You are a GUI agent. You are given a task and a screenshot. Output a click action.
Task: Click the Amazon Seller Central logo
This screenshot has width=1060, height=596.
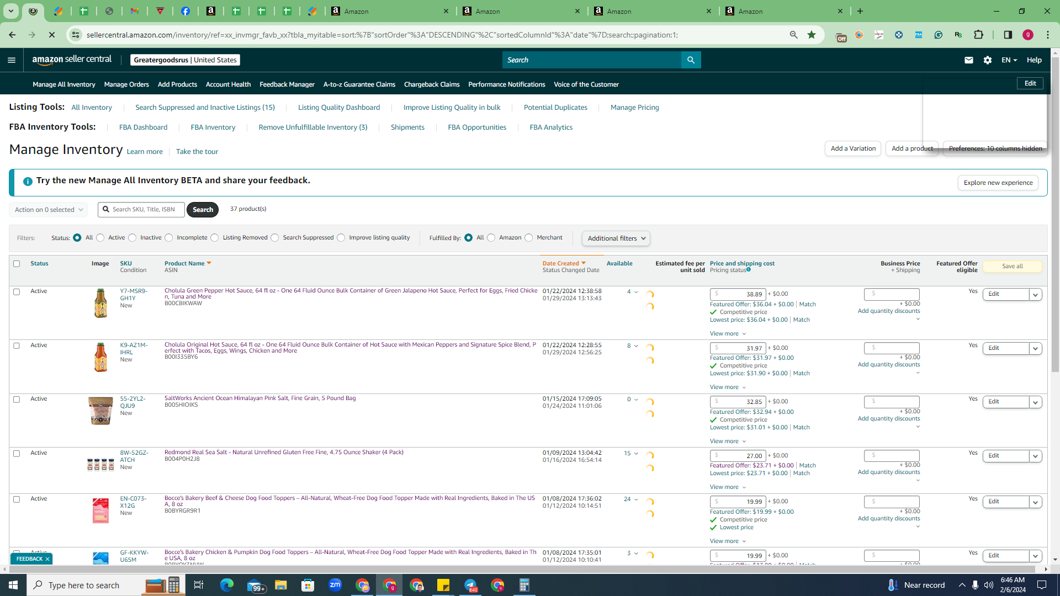click(72, 60)
